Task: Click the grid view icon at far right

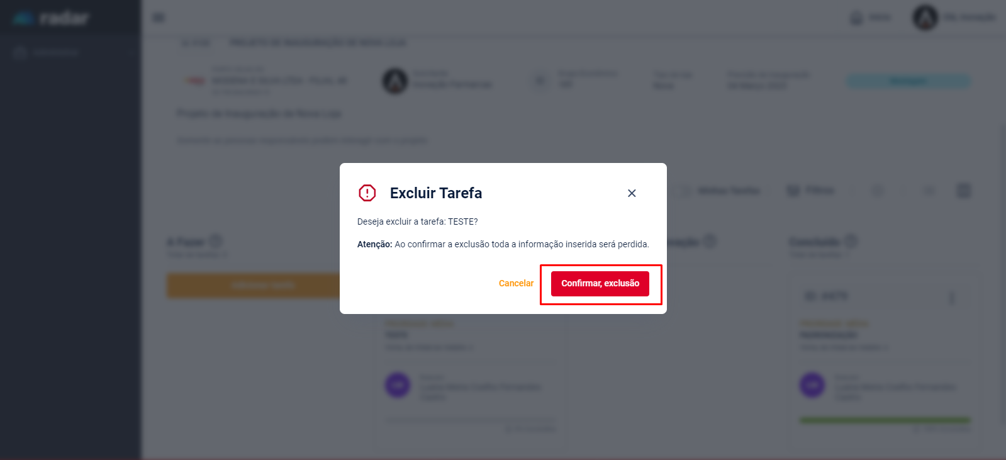Action: (963, 191)
